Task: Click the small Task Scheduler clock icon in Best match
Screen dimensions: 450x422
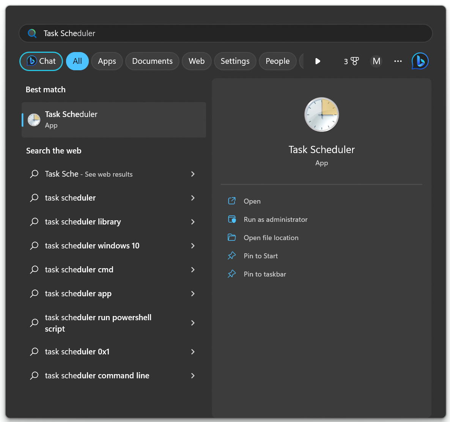Action: (x=34, y=120)
